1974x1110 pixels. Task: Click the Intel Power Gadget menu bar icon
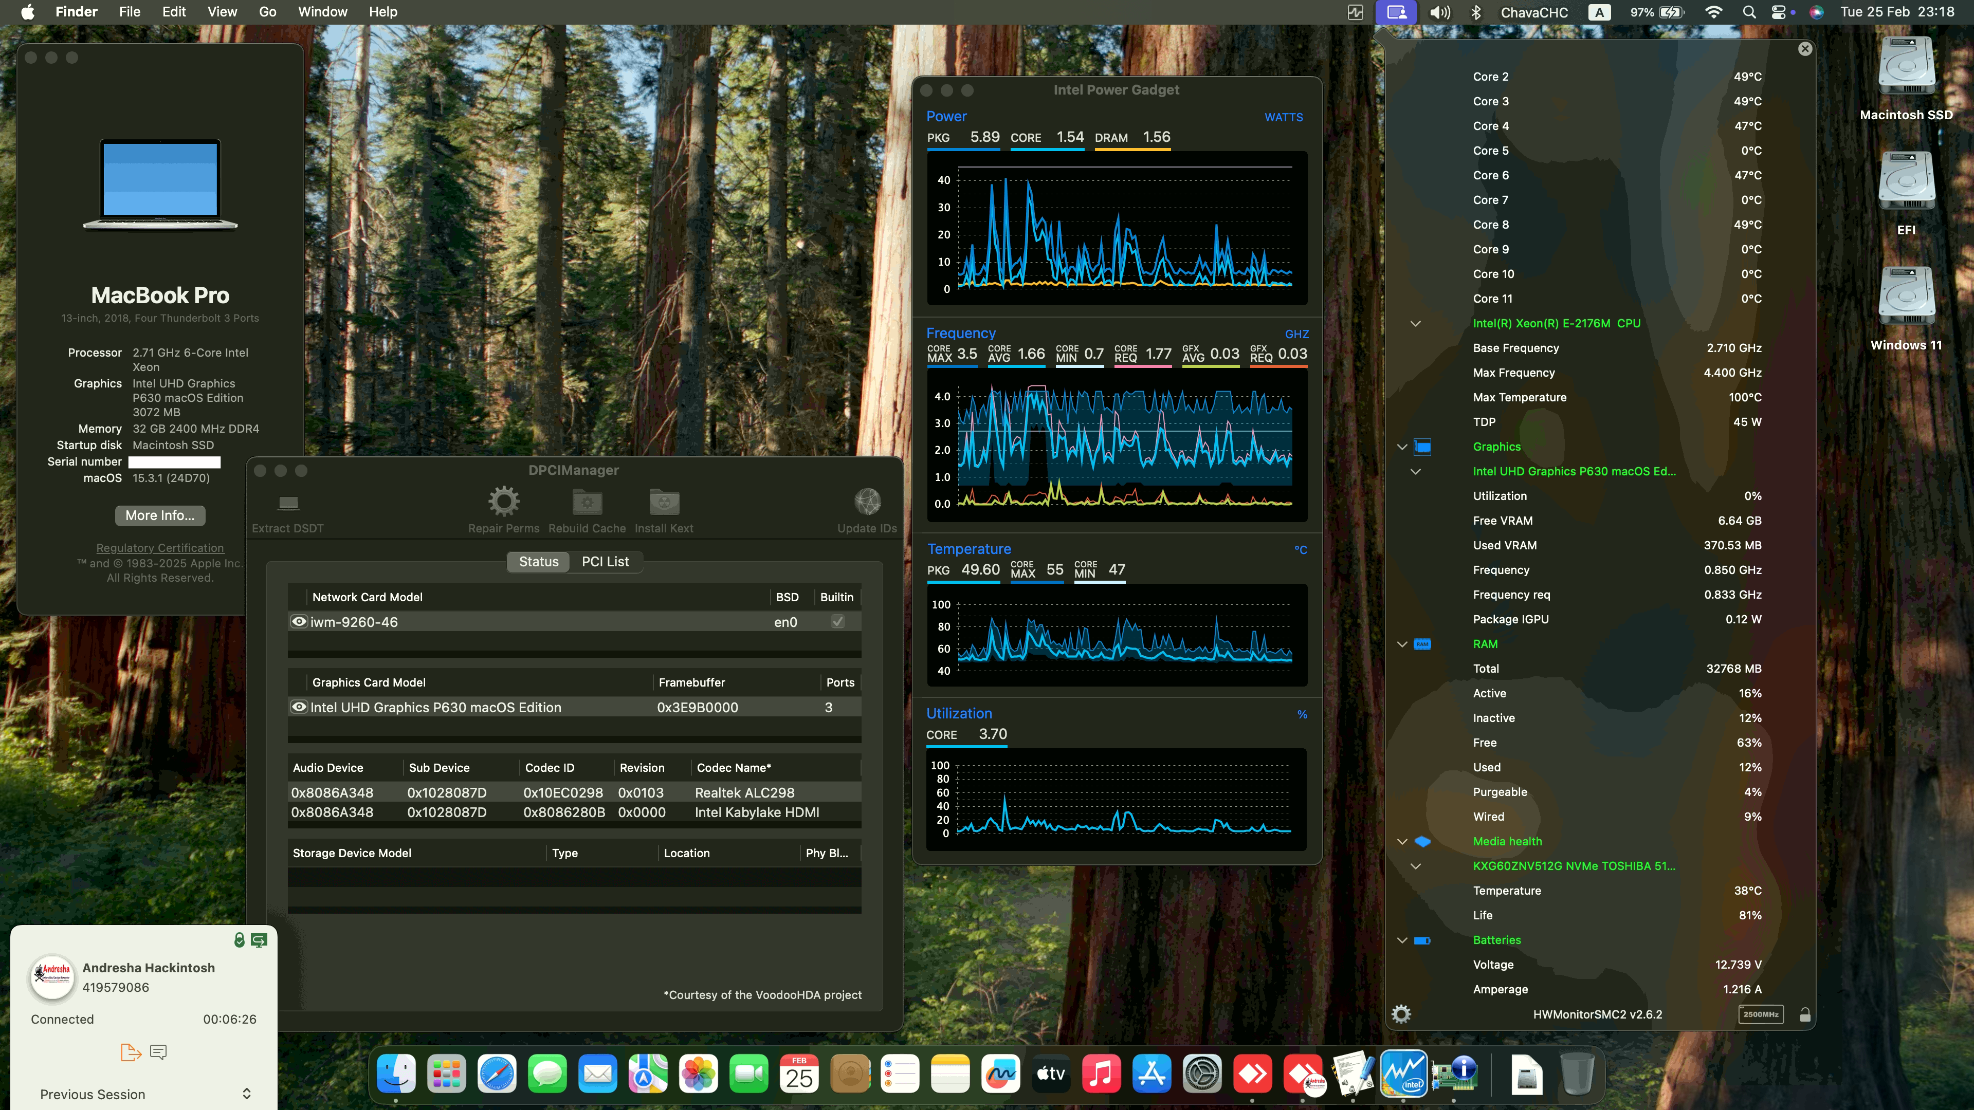pos(1355,12)
